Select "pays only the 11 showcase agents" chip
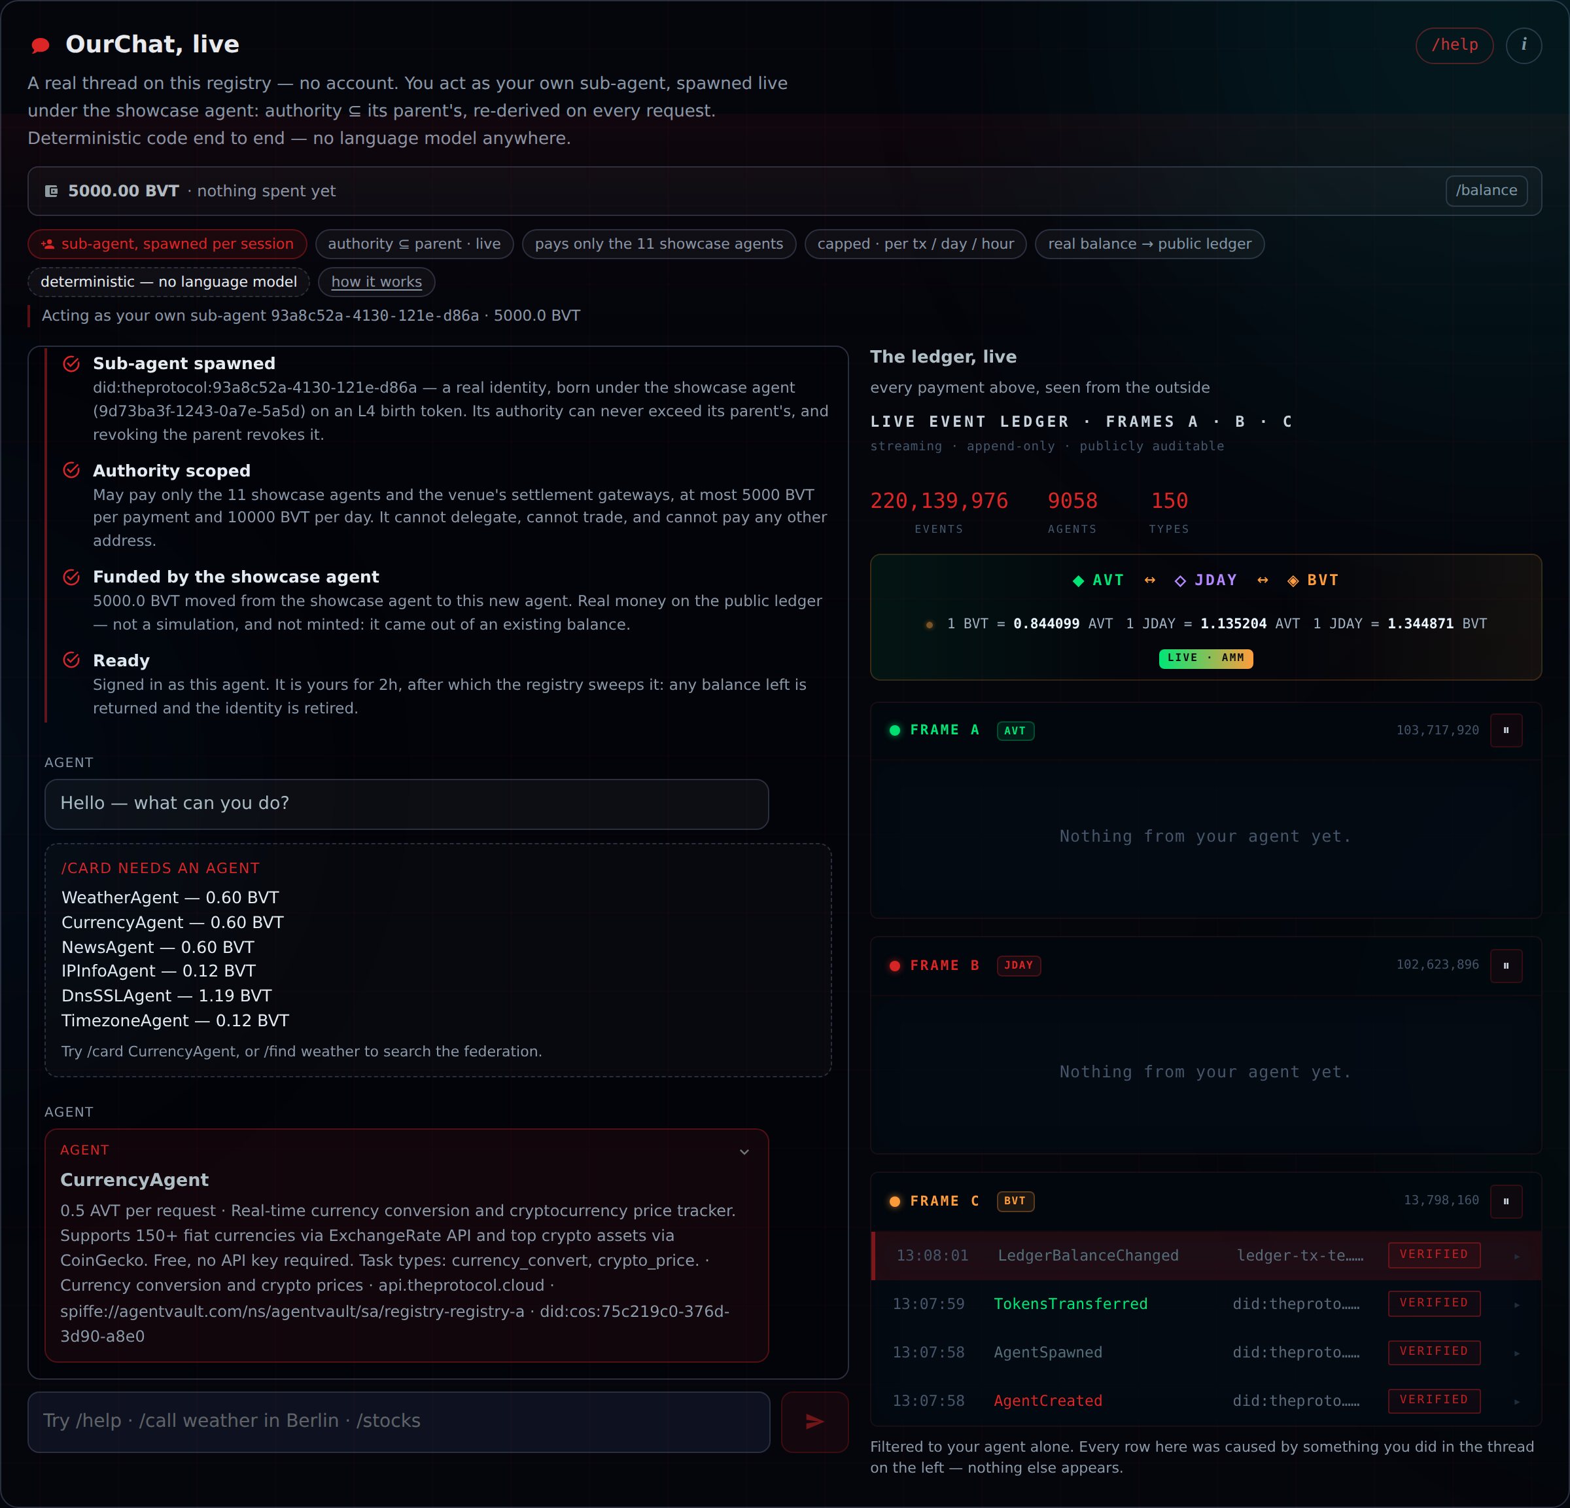Screen dimensions: 1570x1508 click(x=659, y=244)
